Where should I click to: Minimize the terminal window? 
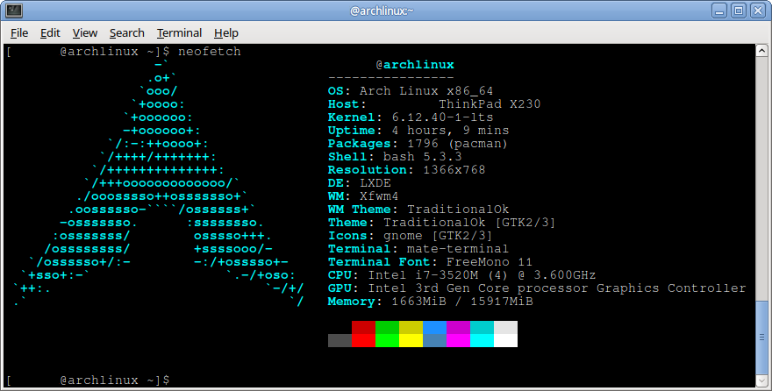click(719, 11)
